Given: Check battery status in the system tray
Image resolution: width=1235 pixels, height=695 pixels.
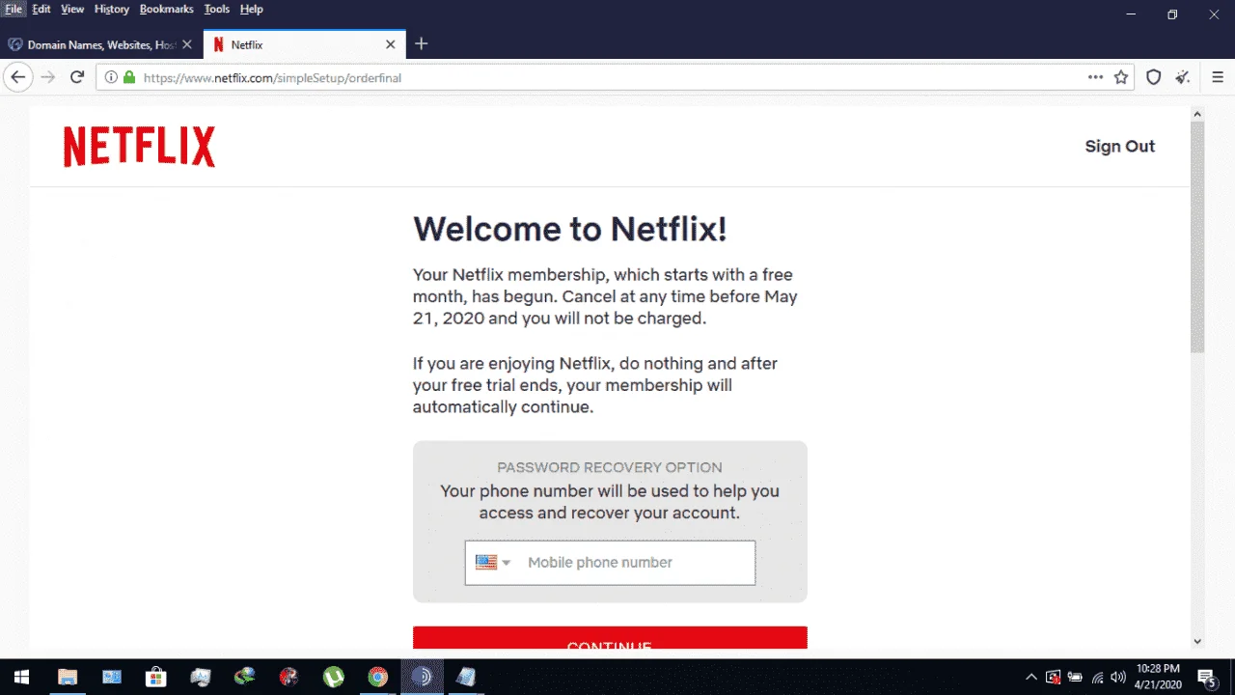Looking at the screenshot, I should coord(1075,677).
